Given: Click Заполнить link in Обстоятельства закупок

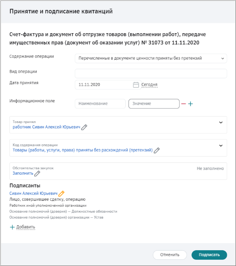Looking at the screenshot, I should click(23, 173).
